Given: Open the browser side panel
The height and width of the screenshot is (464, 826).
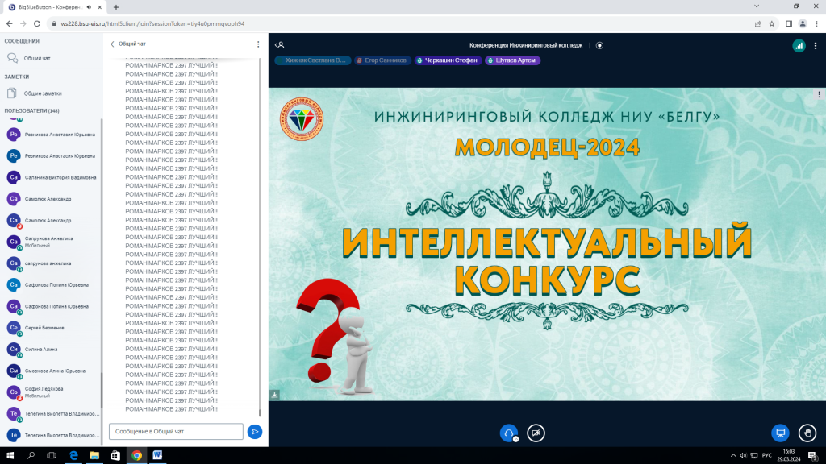Looking at the screenshot, I should click(x=789, y=23).
